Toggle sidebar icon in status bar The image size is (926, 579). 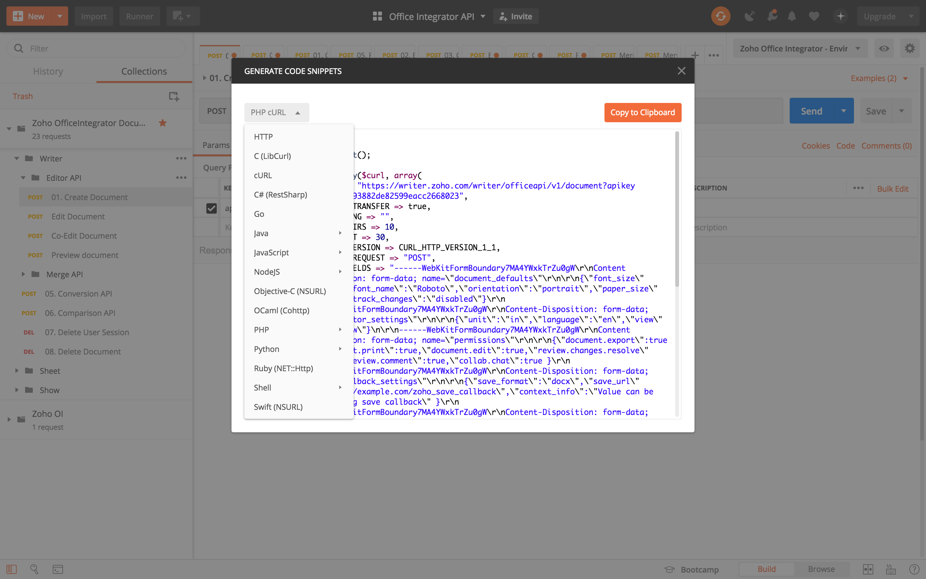pos(12,569)
